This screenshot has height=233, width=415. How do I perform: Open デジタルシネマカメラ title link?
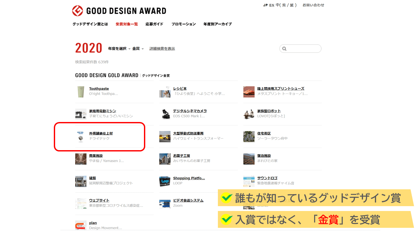click(x=190, y=111)
